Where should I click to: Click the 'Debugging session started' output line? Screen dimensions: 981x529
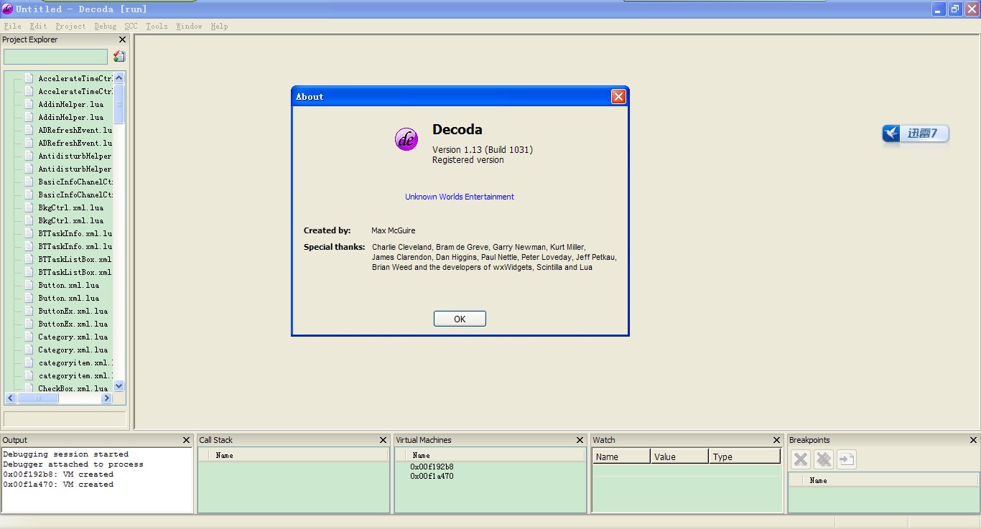(65, 454)
